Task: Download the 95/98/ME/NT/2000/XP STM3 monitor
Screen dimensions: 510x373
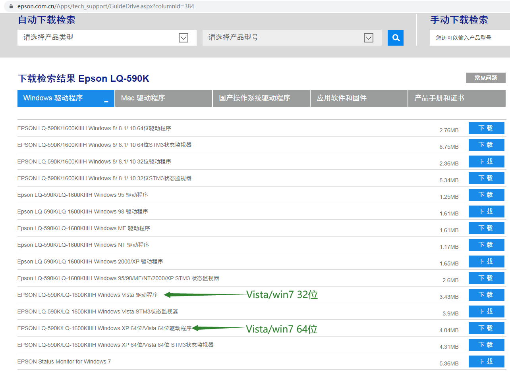Action: (x=486, y=278)
